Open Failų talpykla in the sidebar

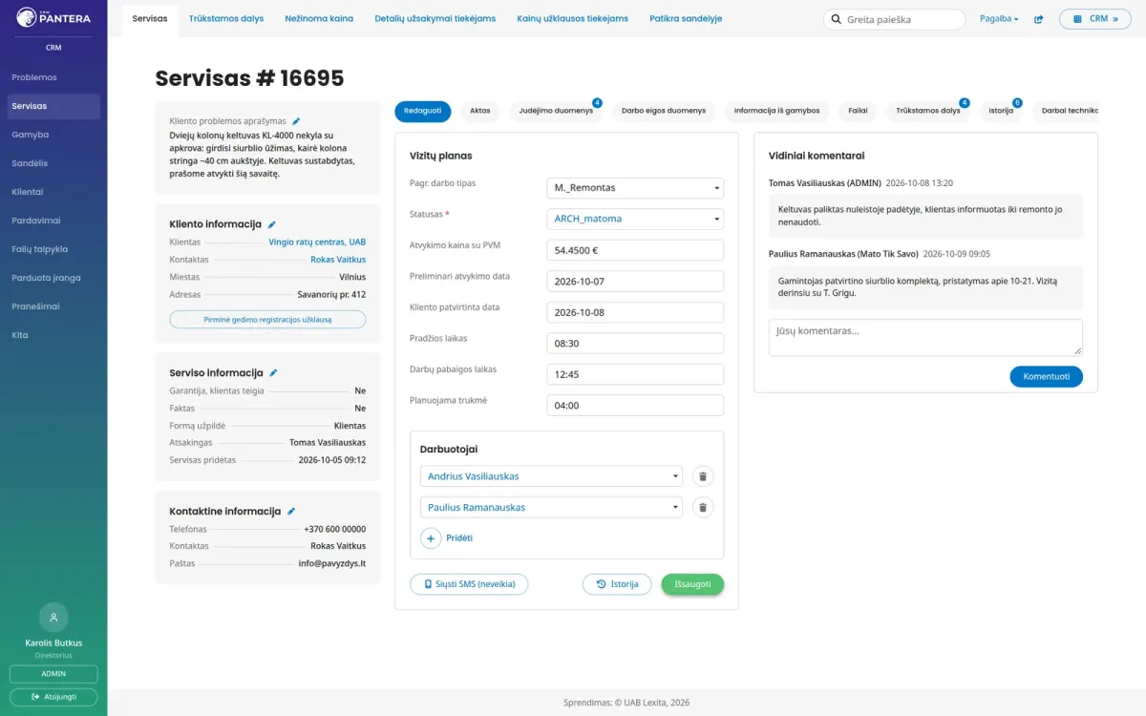[x=53, y=249]
